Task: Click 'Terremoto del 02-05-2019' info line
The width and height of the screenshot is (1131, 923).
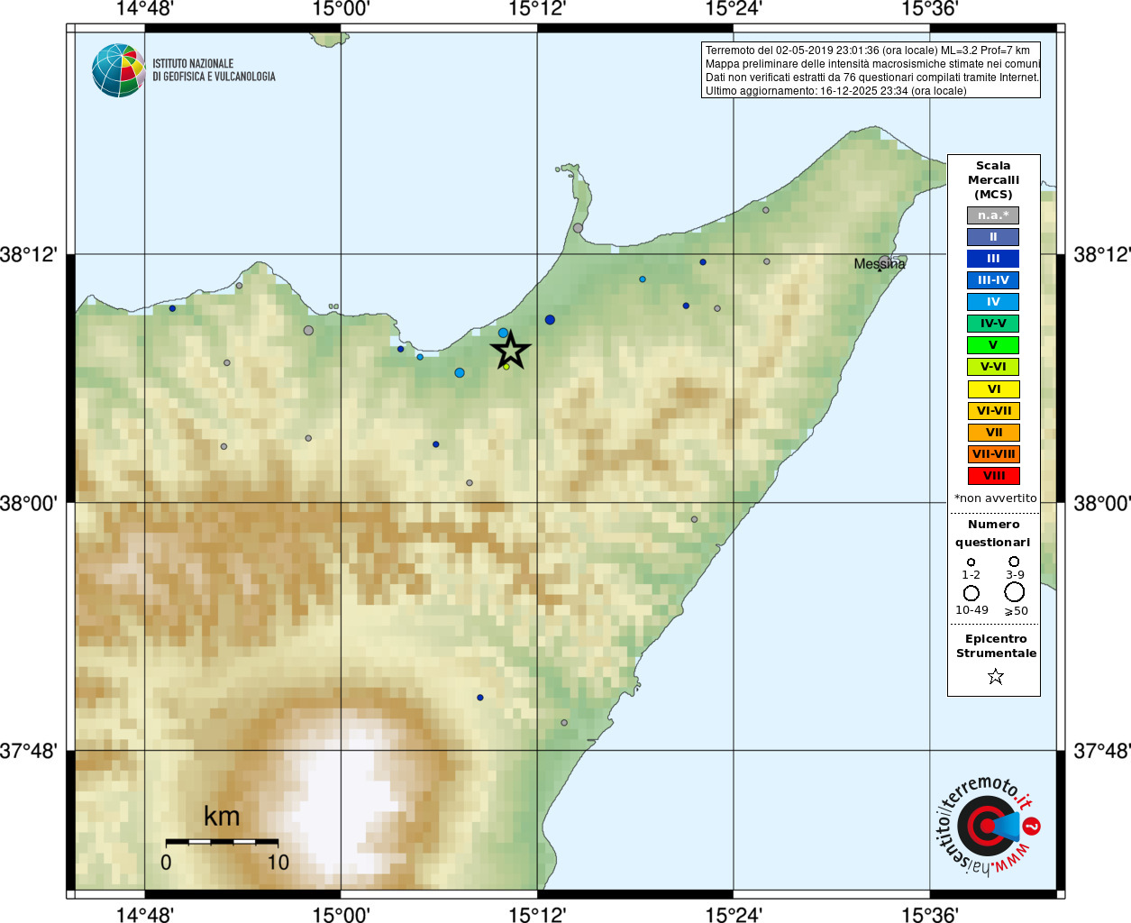Action: (x=867, y=50)
